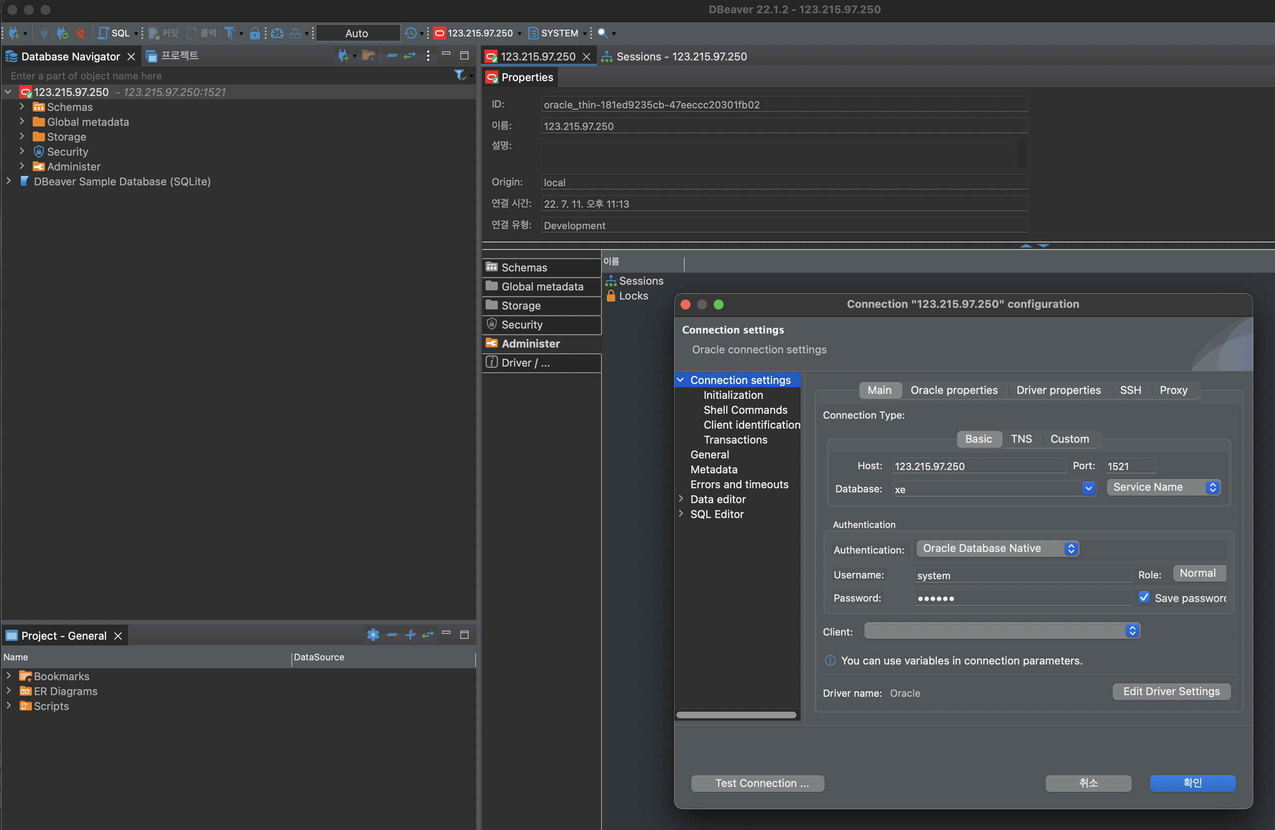Select Initialization in the settings tree

click(733, 395)
